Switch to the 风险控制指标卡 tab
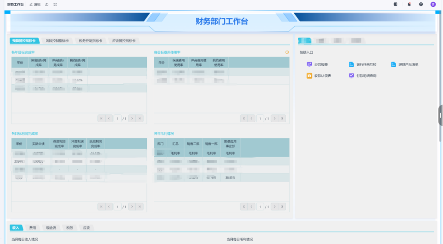The image size is (443, 244). point(57,41)
